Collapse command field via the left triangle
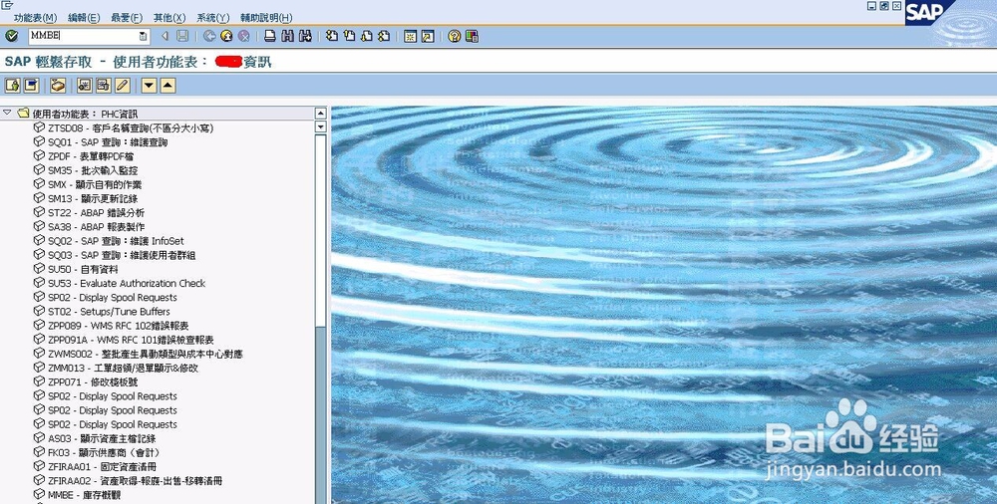 (165, 36)
